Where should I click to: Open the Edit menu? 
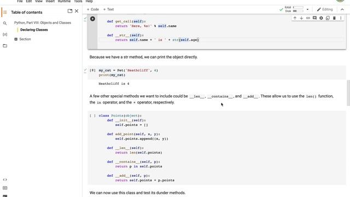point(29,1)
